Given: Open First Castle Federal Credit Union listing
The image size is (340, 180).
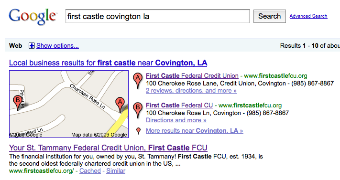Looking at the screenshot, I should coord(192,75).
